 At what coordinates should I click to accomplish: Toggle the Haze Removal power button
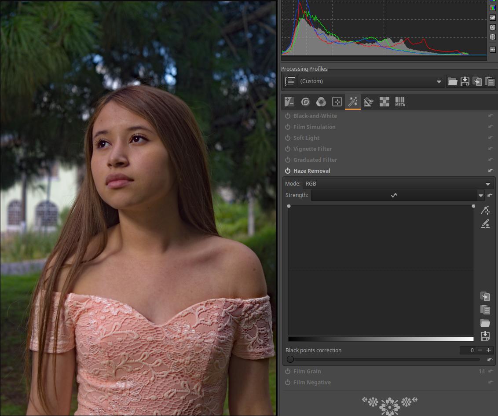coord(288,171)
